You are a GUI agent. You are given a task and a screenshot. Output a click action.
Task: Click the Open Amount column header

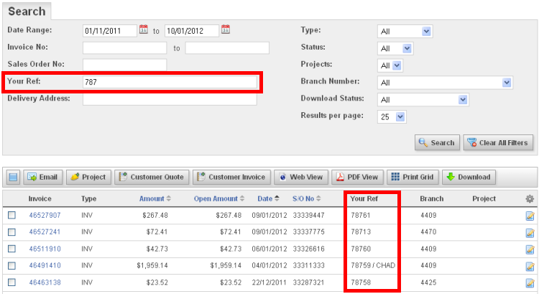tap(216, 198)
